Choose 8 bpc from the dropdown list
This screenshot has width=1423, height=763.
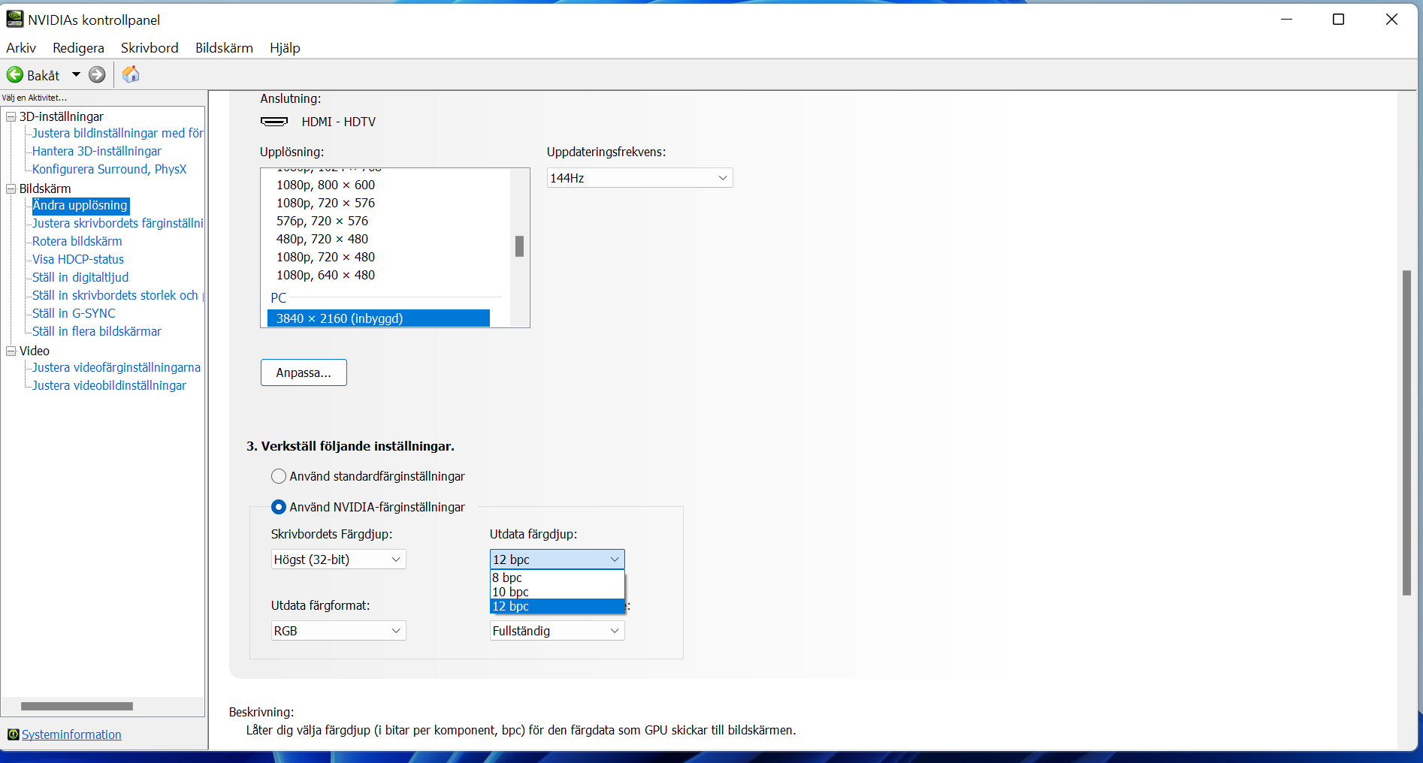pyautogui.click(x=557, y=578)
